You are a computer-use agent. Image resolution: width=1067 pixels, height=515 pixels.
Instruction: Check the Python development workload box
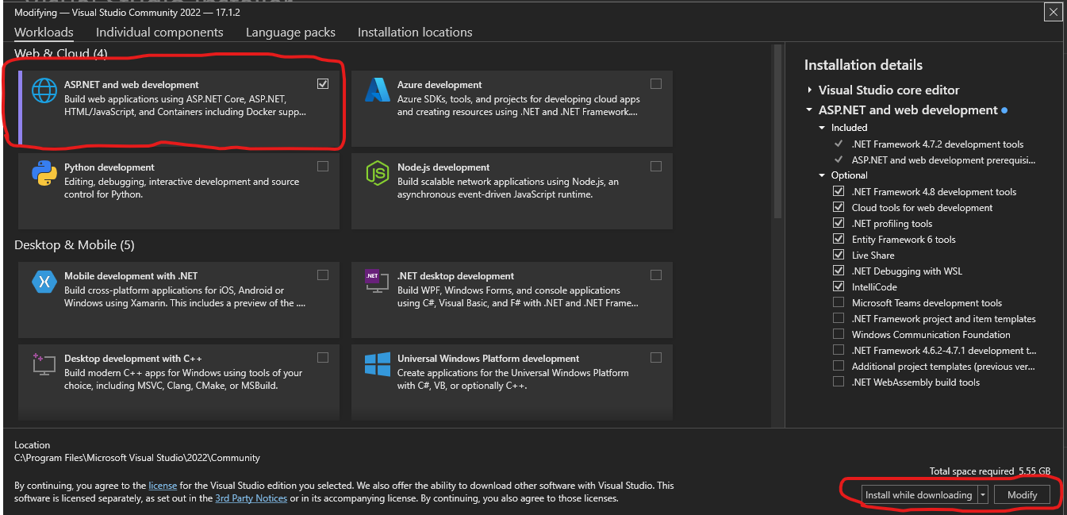323,167
